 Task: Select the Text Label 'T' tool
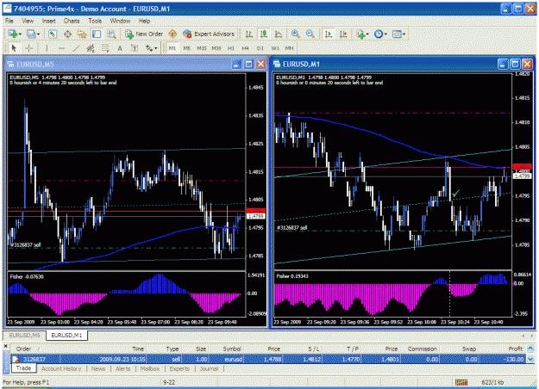click(x=135, y=48)
